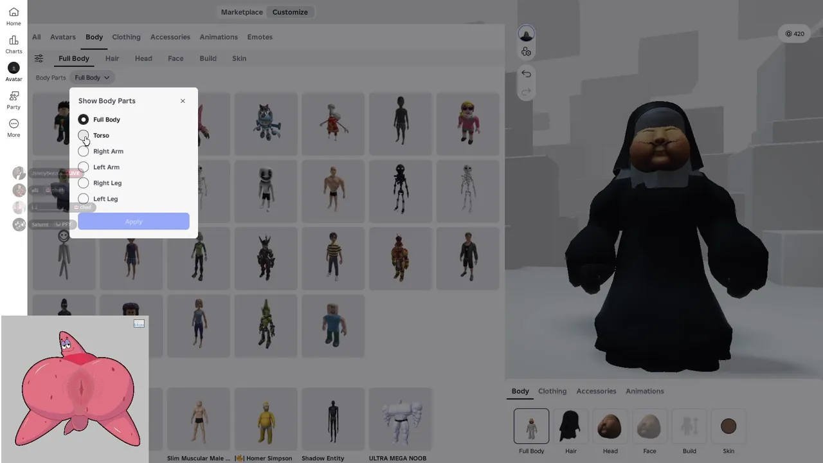Image resolution: width=823 pixels, height=463 pixels.
Task: Click the body shapes icon under portrait
Action: tap(526, 52)
